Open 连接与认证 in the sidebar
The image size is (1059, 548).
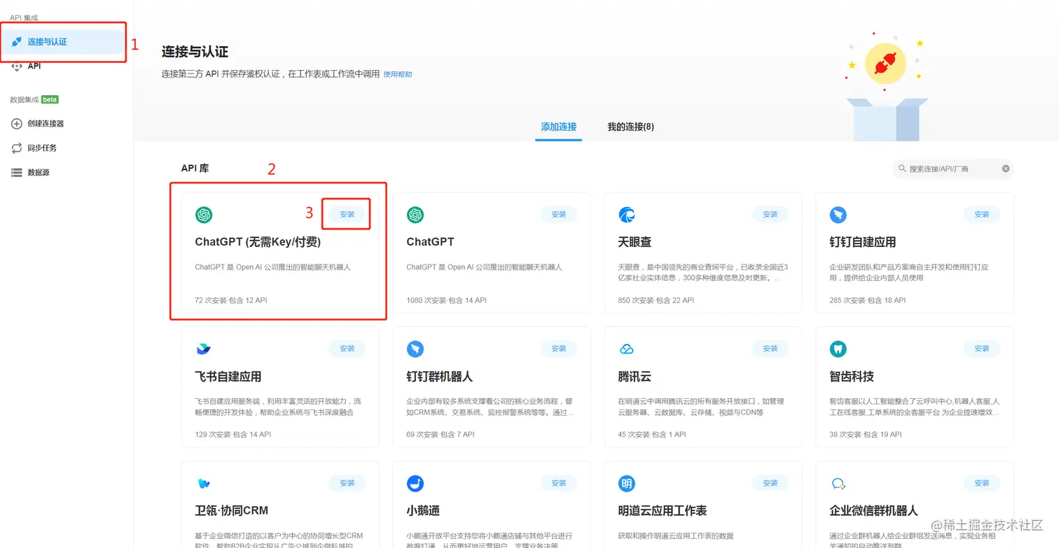tap(63, 42)
